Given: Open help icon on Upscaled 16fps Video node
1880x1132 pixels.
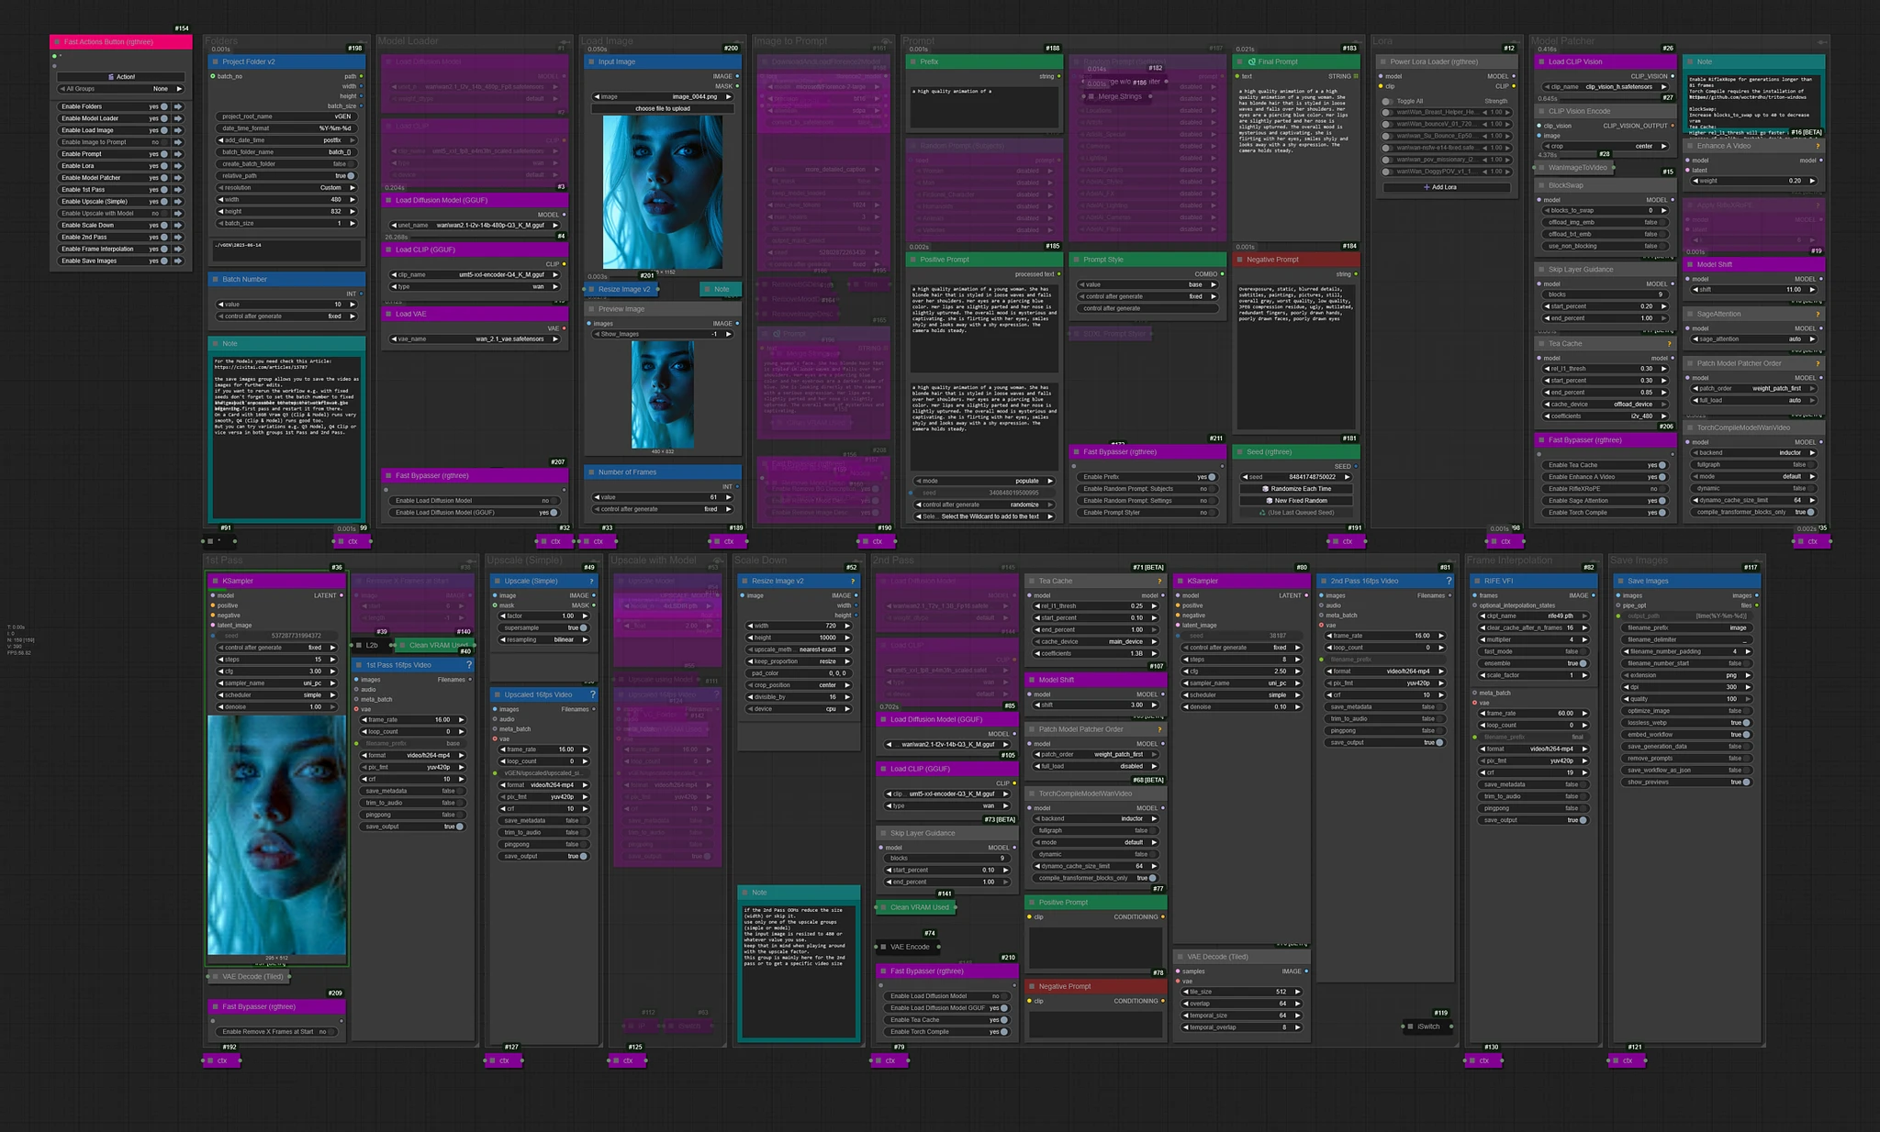Looking at the screenshot, I should 592,694.
